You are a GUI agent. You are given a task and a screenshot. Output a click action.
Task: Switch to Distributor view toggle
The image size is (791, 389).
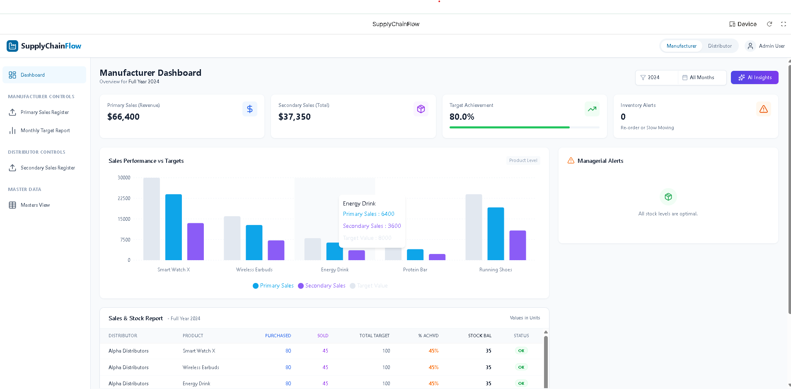720,46
